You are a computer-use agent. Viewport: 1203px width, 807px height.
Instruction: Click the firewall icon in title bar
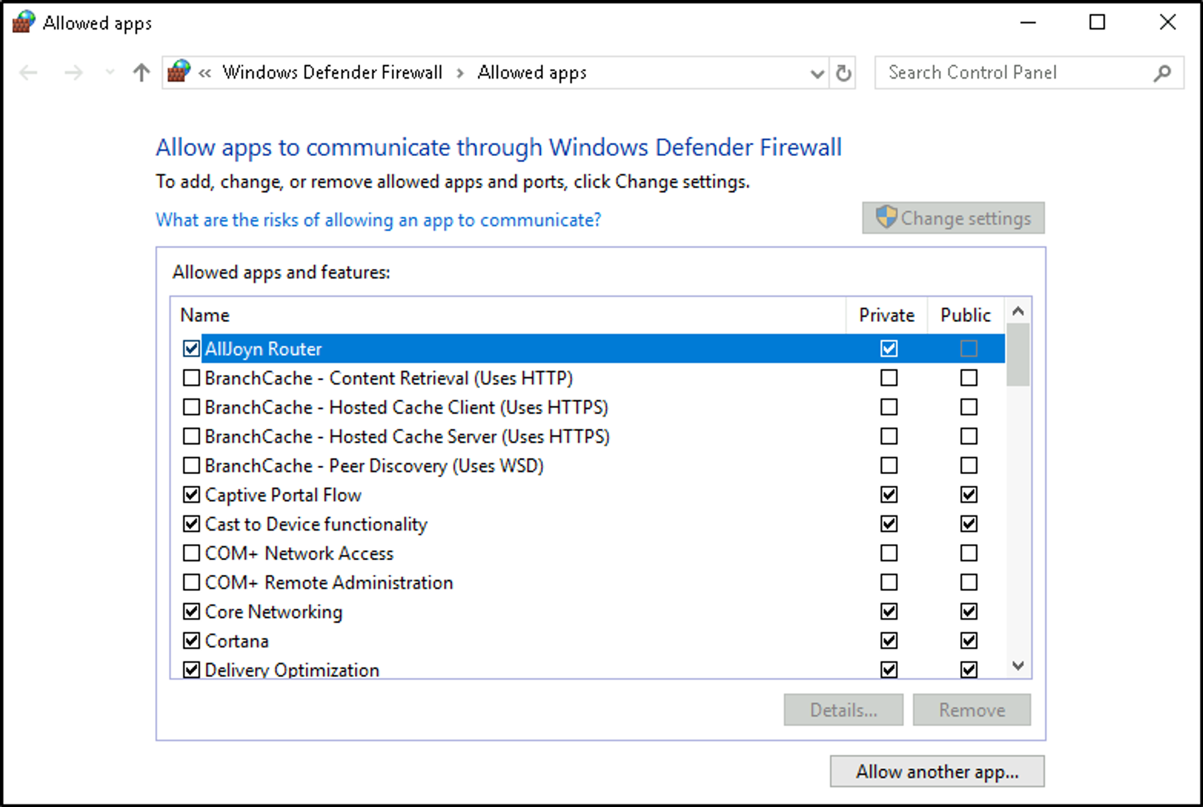23,22
